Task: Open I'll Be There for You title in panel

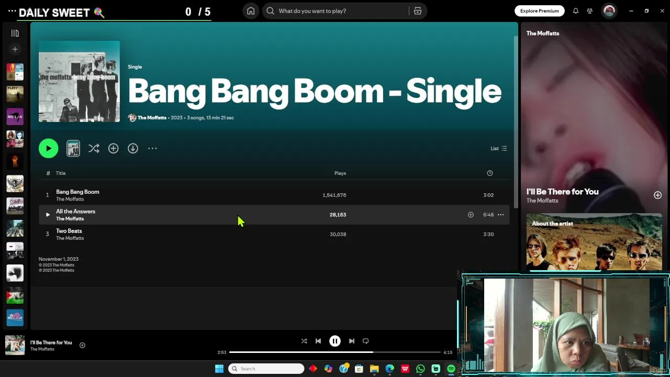Action: (x=562, y=192)
